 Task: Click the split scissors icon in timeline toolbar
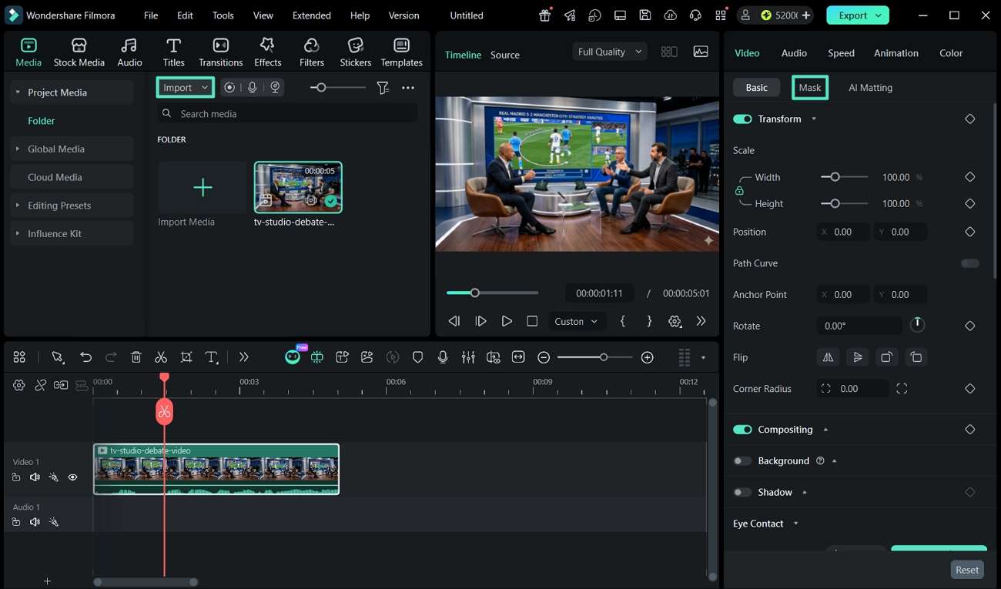coord(161,357)
